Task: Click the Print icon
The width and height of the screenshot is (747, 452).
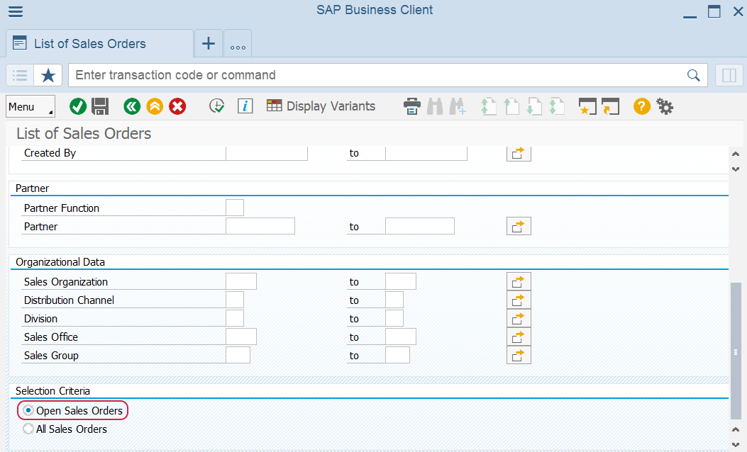Action: (x=412, y=106)
